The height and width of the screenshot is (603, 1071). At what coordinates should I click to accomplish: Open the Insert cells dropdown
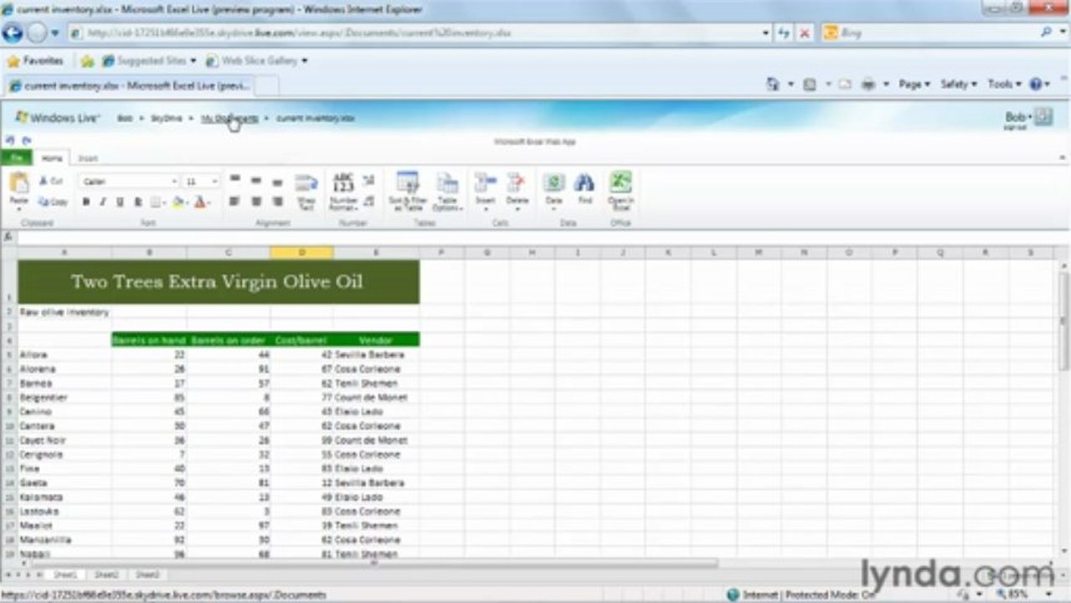(486, 192)
